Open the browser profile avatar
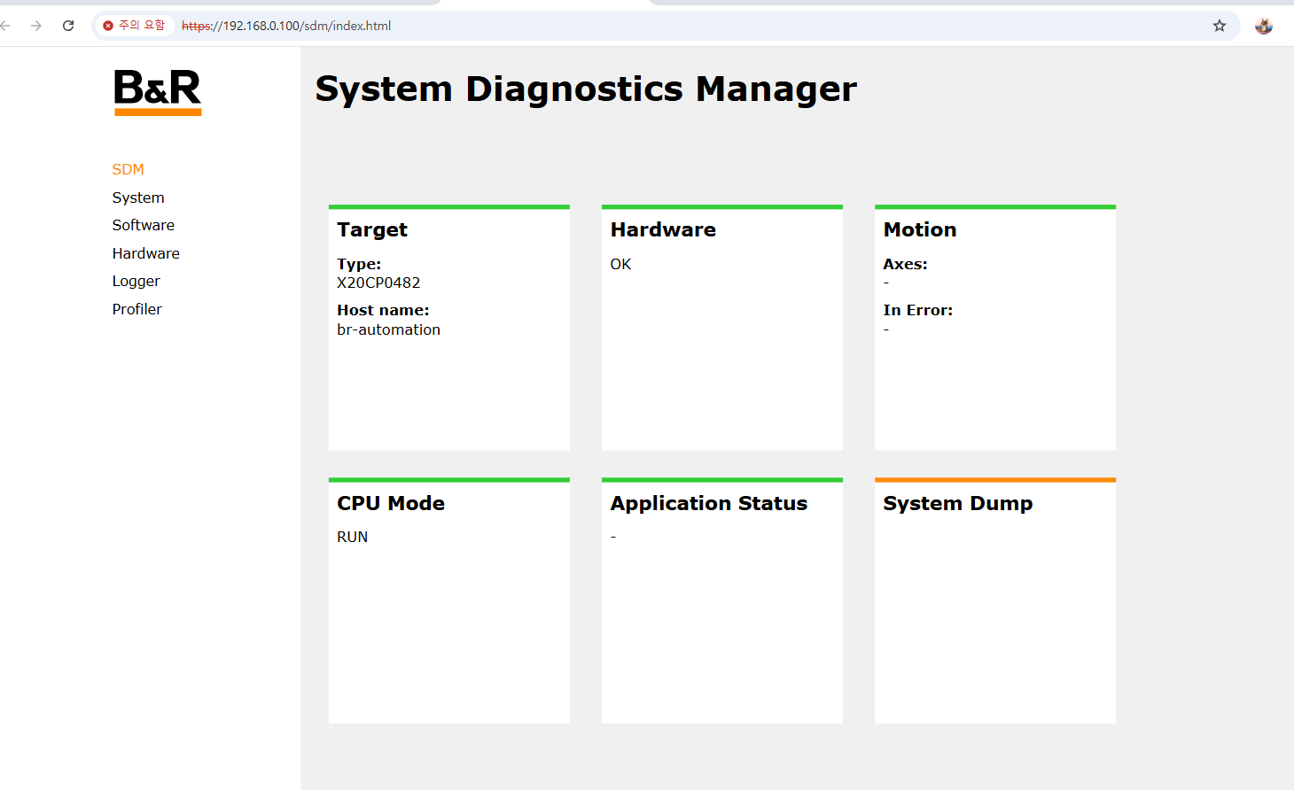 1264,26
